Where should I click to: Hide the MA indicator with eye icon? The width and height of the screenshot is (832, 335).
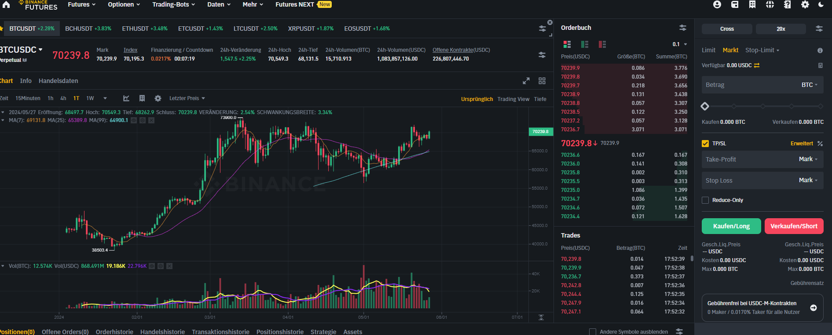click(x=134, y=120)
